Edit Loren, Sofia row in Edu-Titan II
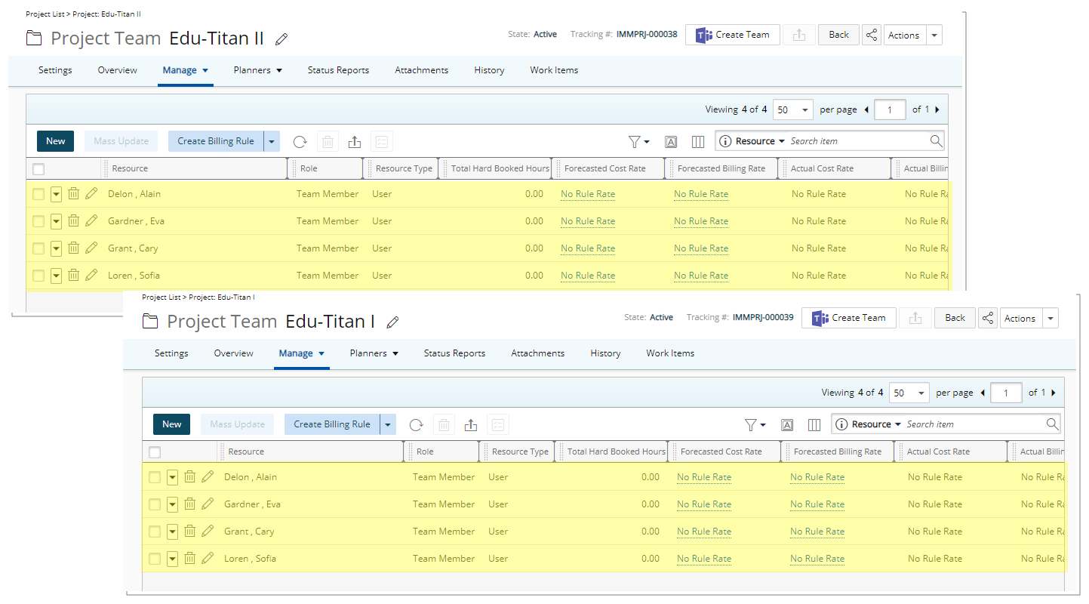The height and width of the screenshot is (604, 1089). click(91, 275)
